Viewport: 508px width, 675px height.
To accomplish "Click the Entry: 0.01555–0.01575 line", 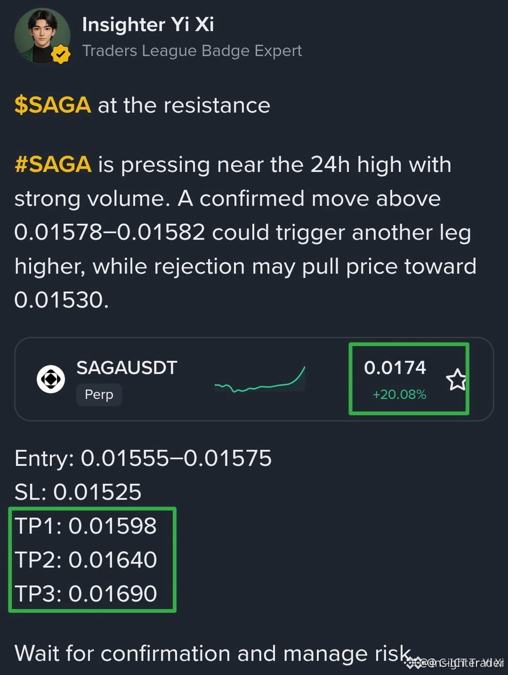I will (143, 458).
